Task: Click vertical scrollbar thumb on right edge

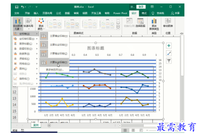Action: point(182,56)
